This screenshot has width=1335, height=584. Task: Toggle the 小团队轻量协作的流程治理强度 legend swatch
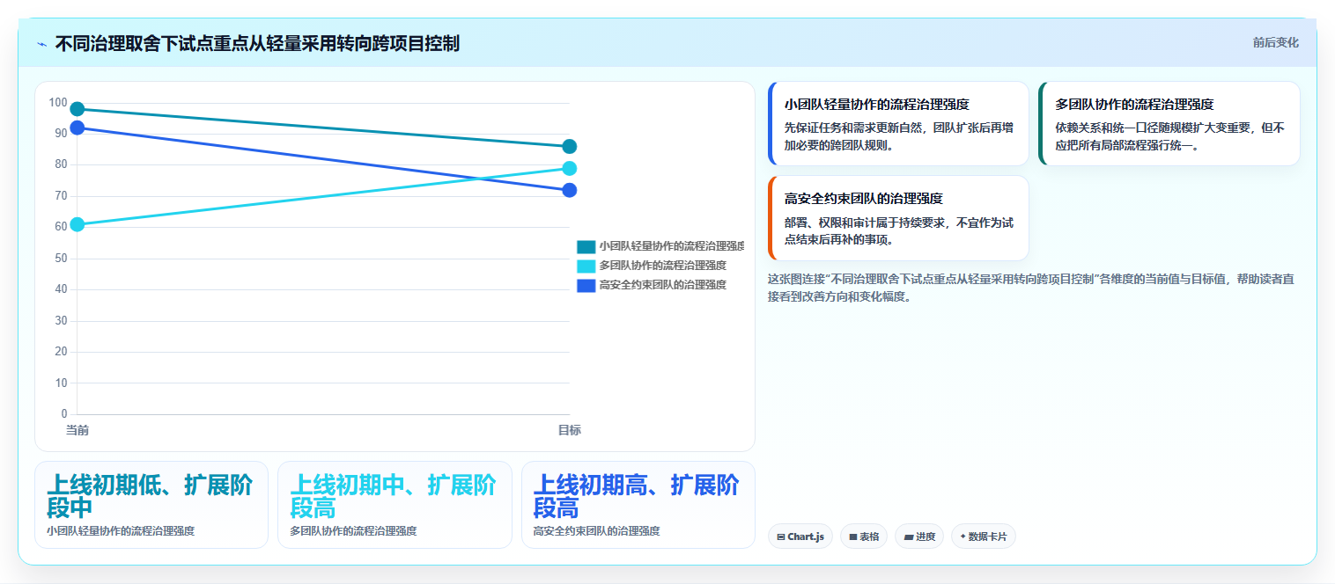586,246
